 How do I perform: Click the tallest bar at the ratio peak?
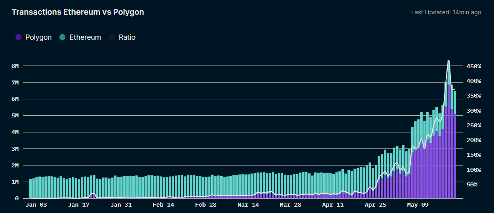pos(448,129)
